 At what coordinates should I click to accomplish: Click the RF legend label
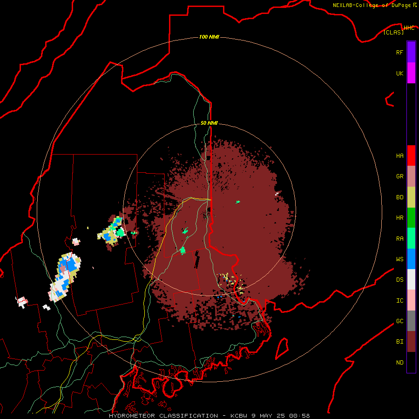(399, 52)
